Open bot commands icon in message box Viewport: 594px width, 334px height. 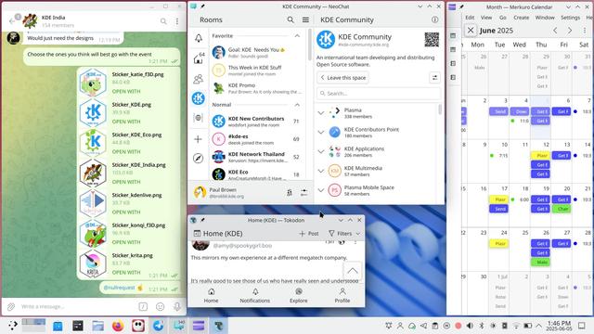pyautogui.click(x=143, y=306)
